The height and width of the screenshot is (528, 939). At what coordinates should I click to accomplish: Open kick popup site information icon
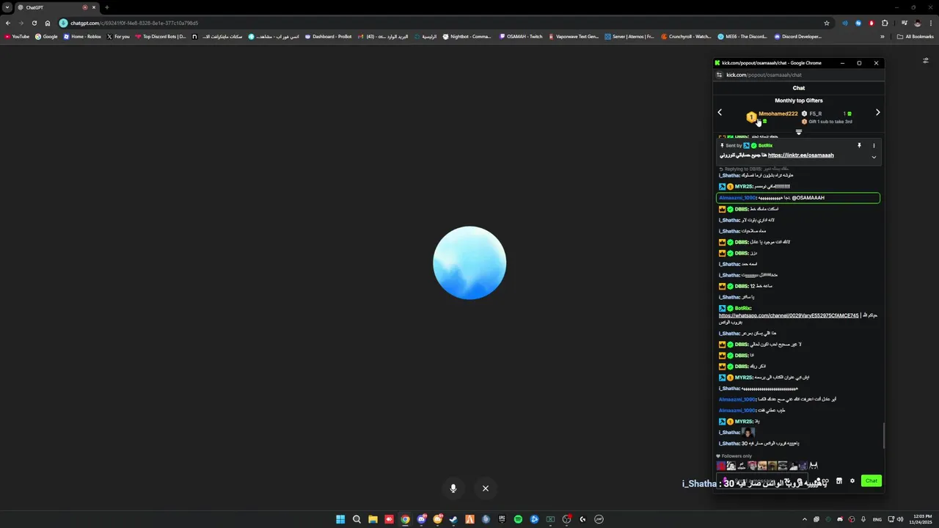pos(720,75)
